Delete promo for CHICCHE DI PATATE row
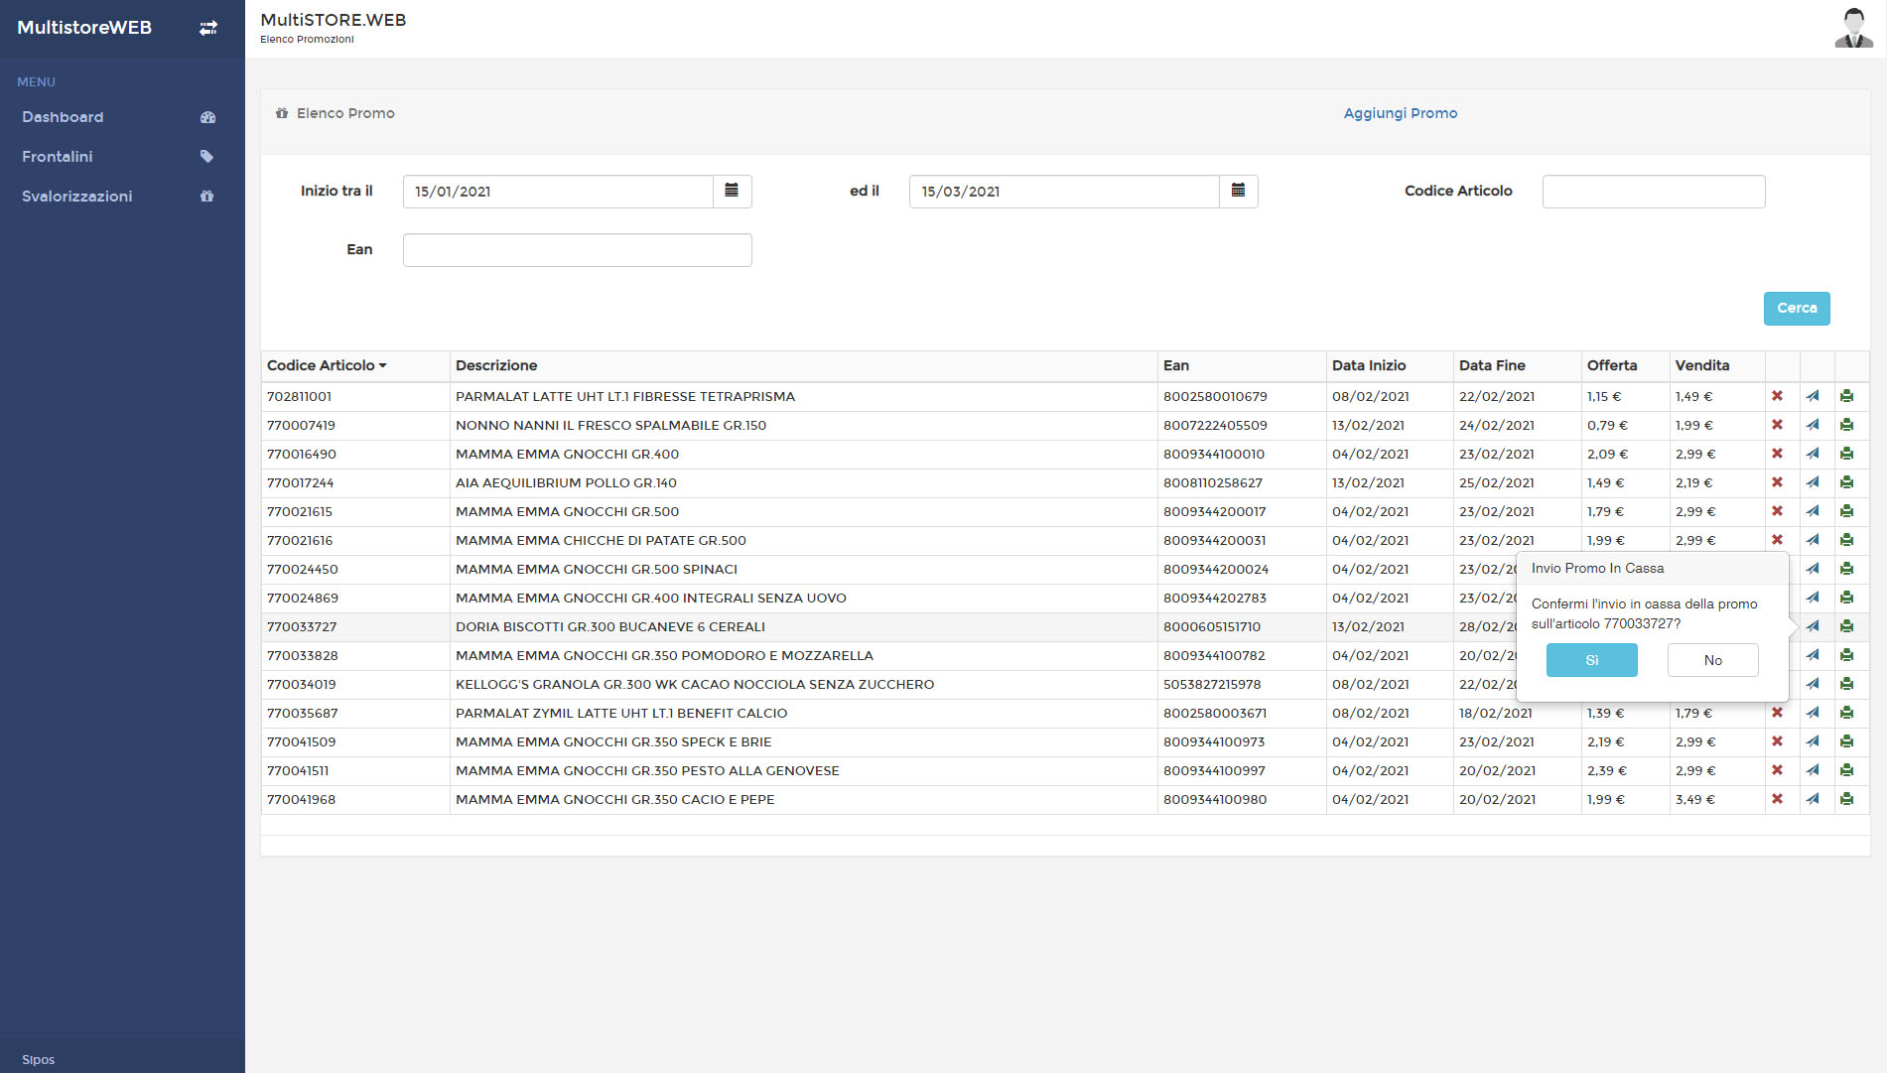This screenshot has width=1887, height=1073. coord(1777,540)
